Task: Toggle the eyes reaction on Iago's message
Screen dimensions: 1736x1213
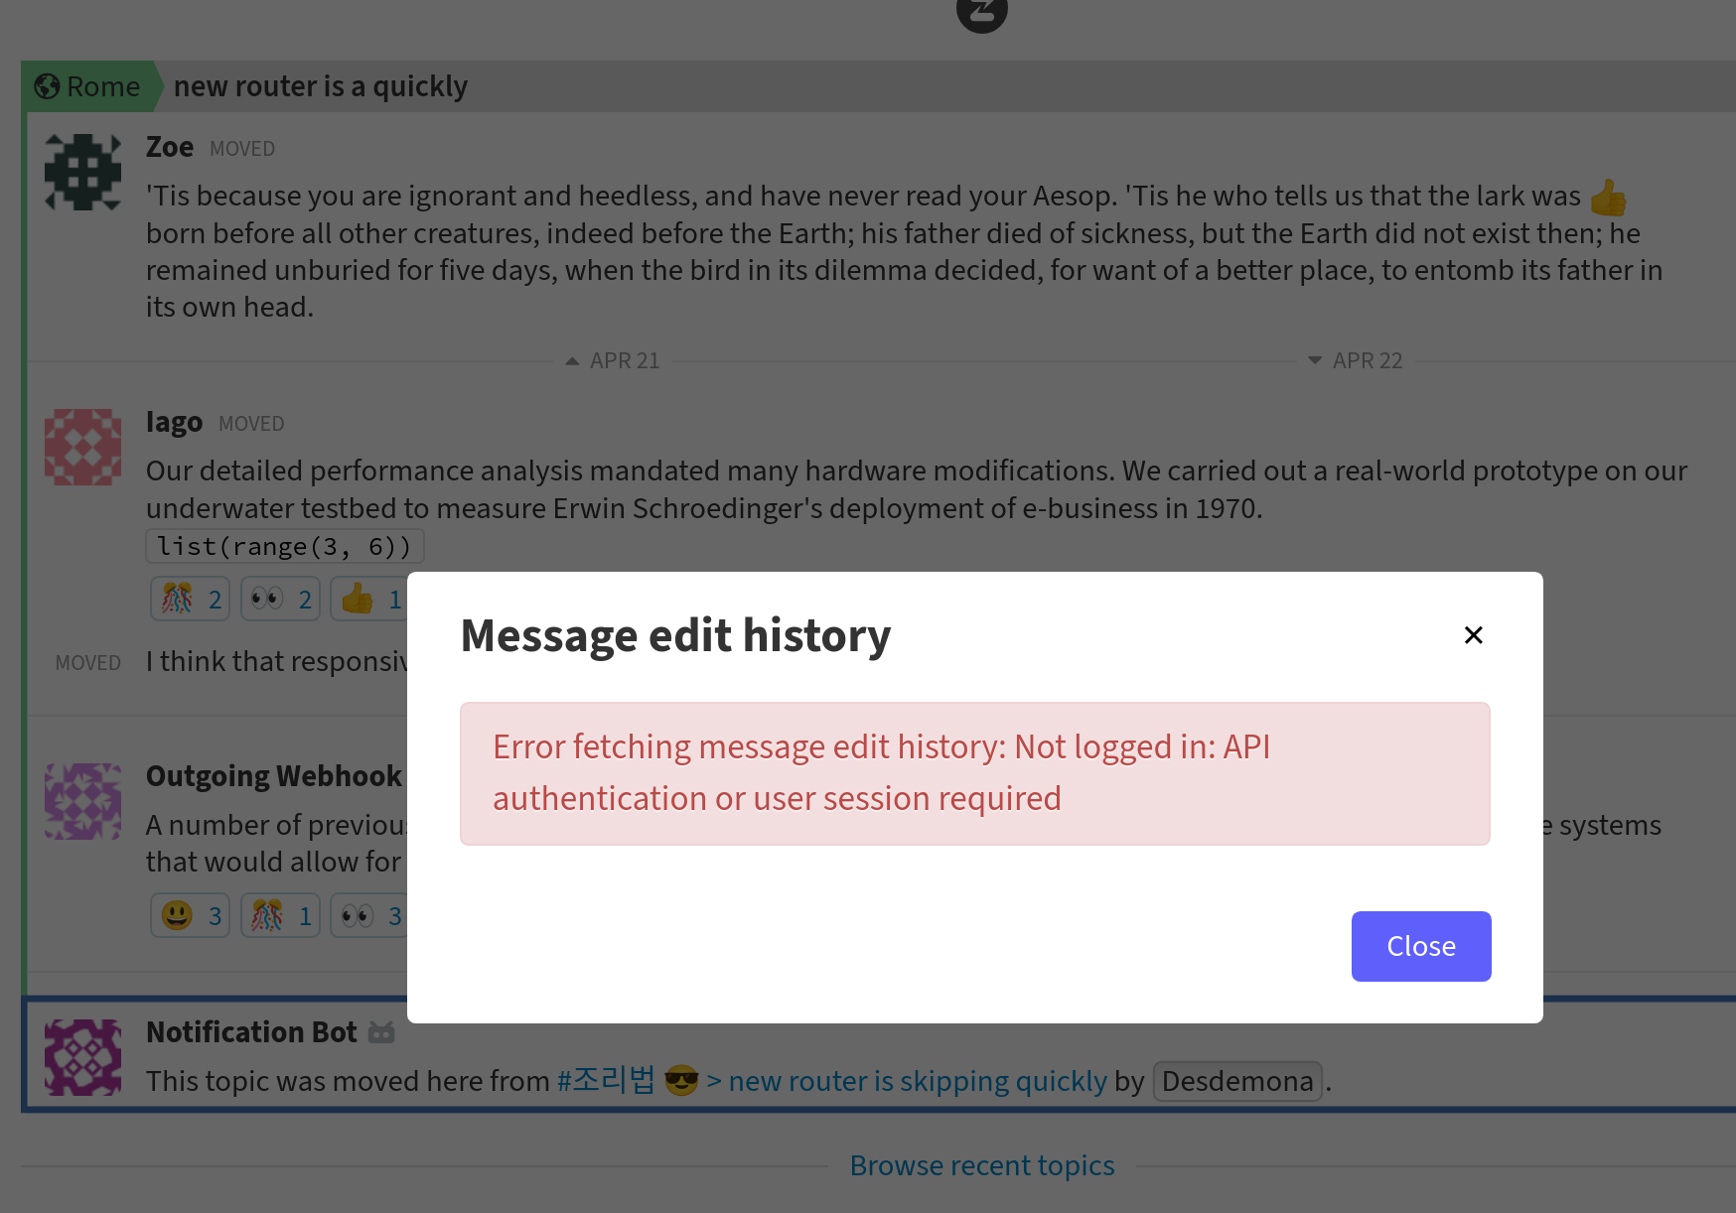Action: point(279,598)
